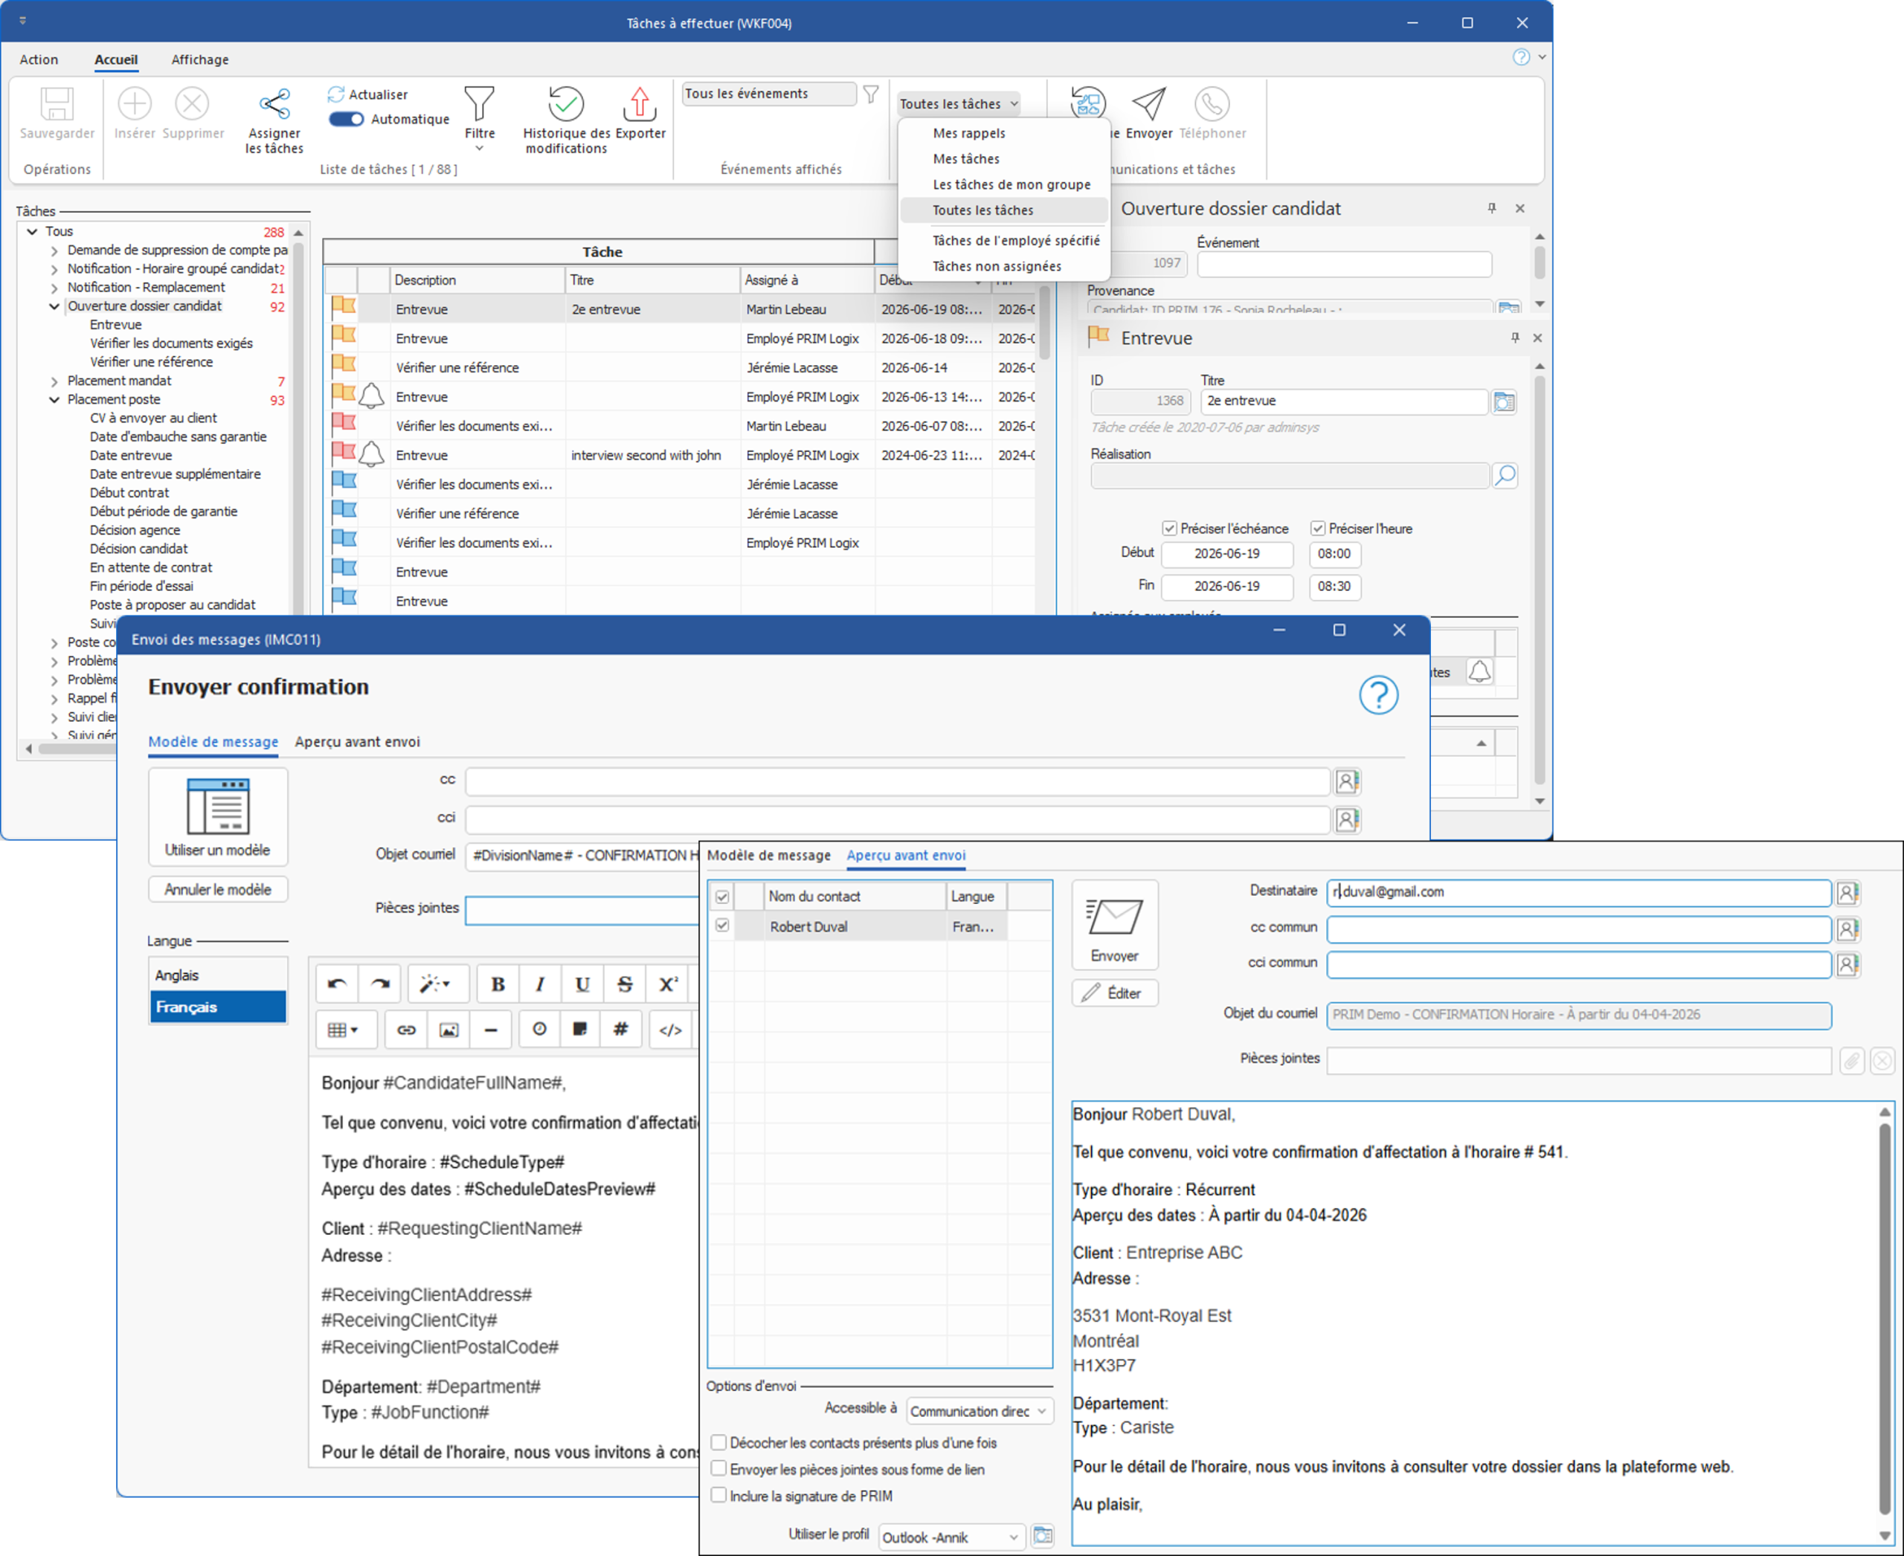Click the Éditer button
This screenshot has height=1556, width=1904.
1114,993
